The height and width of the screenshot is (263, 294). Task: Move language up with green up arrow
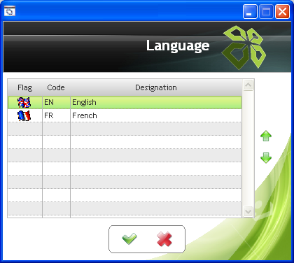(266, 136)
